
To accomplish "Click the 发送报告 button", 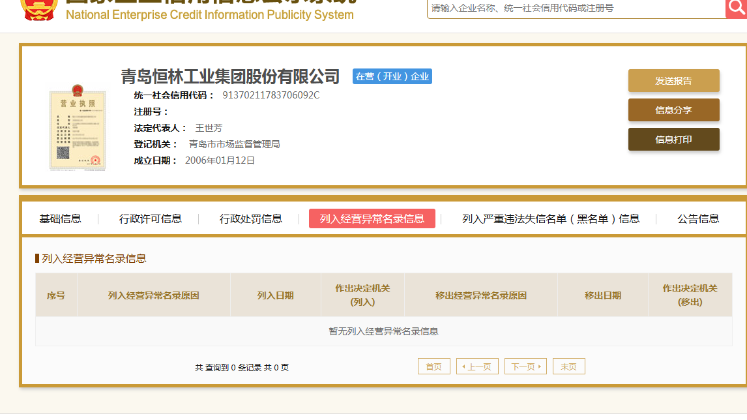I will coord(673,81).
